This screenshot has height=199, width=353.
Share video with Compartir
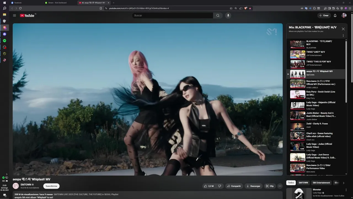pos(234,186)
